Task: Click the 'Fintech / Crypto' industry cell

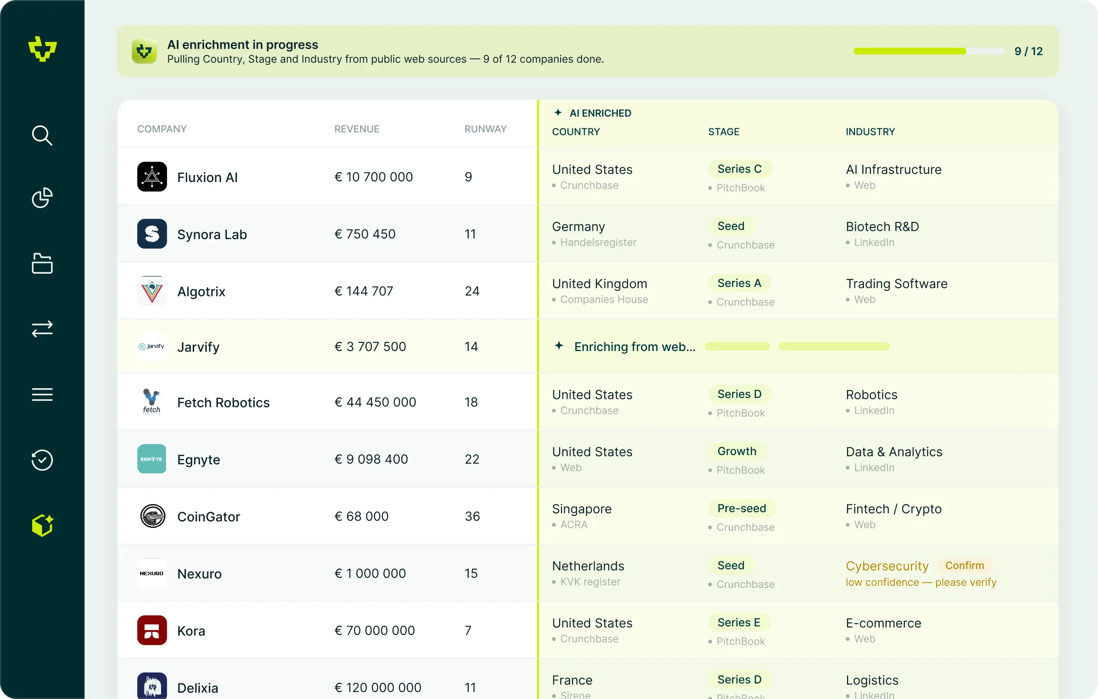Action: coord(894,508)
